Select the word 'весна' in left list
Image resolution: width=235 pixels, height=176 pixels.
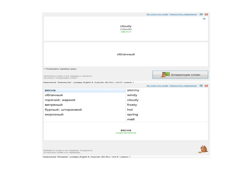pyautogui.click(x=85, y=90)
